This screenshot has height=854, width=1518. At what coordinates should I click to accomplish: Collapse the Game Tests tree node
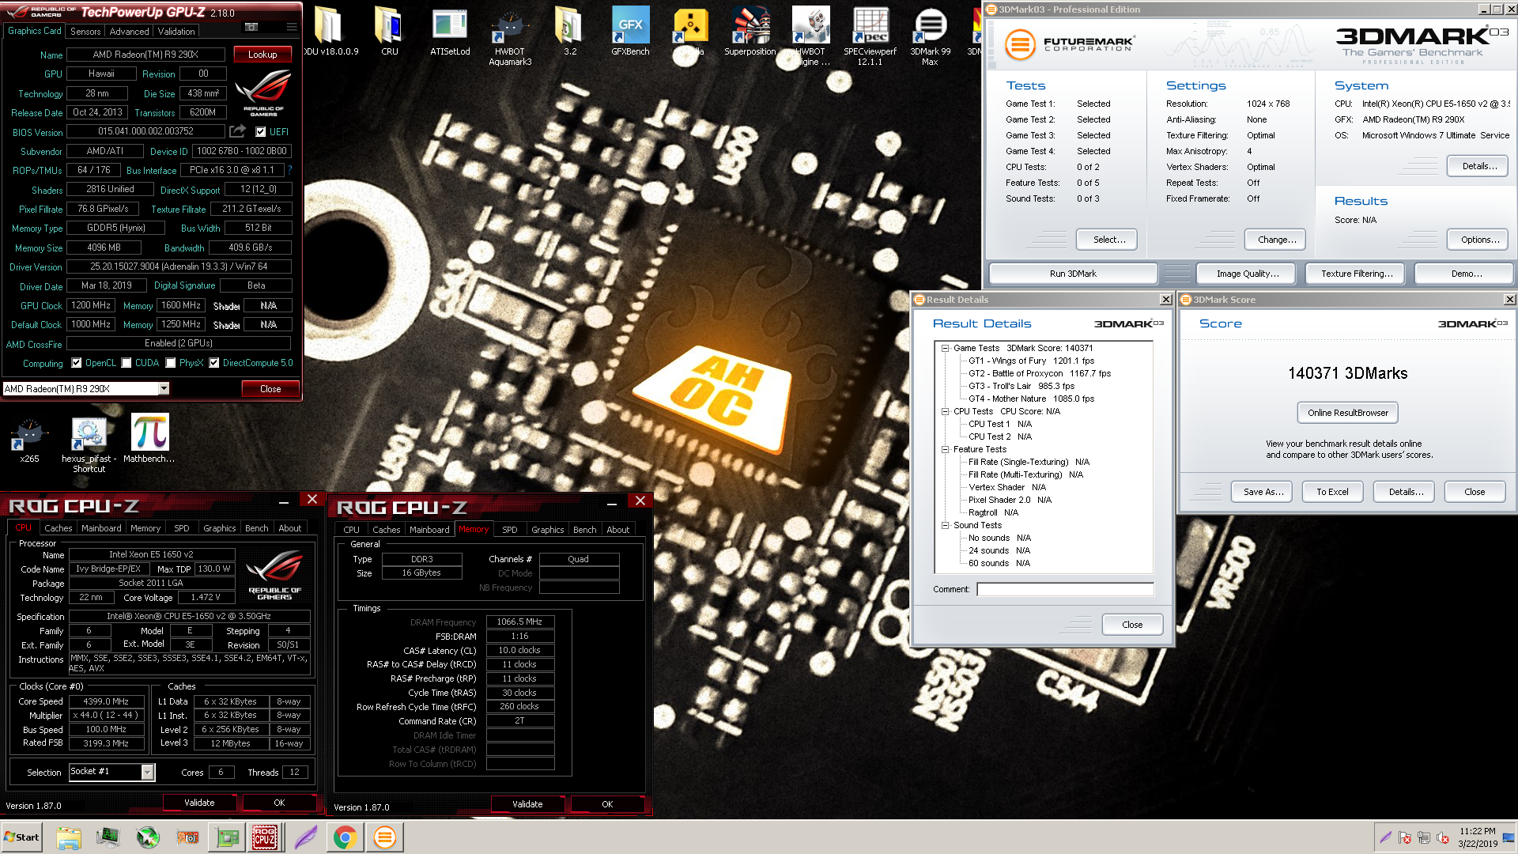coord(945,348)
